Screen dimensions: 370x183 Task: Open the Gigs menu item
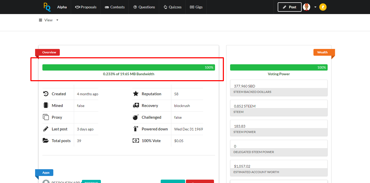[x=196, y=7]
